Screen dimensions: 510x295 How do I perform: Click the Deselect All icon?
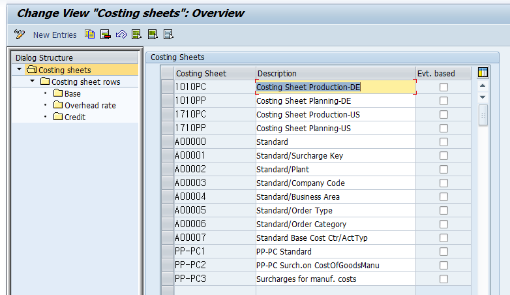168,34
